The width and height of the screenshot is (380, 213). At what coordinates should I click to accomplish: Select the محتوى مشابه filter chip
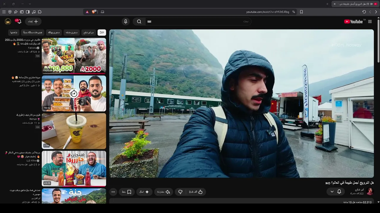[x=72, y=32]
